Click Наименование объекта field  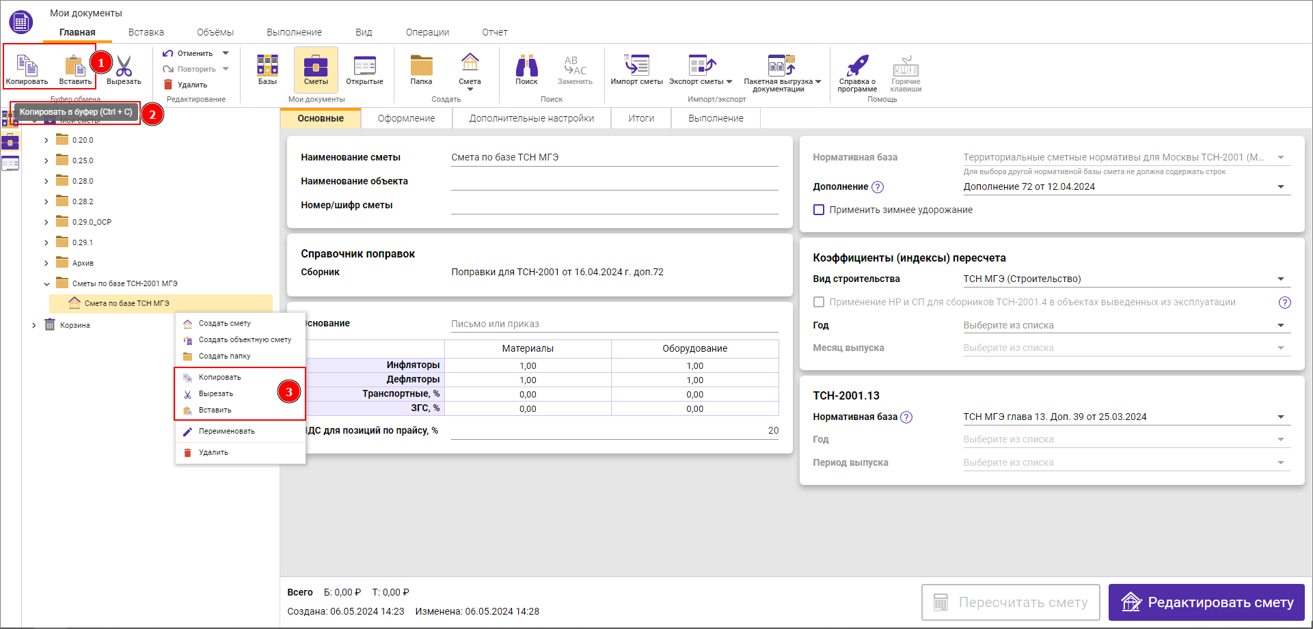pyautogui.click(x=614, y=181)
